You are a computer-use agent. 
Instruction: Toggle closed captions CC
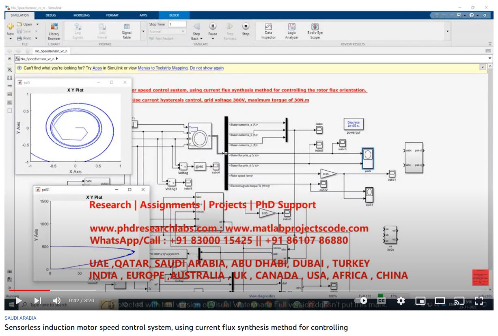(381, 301)
